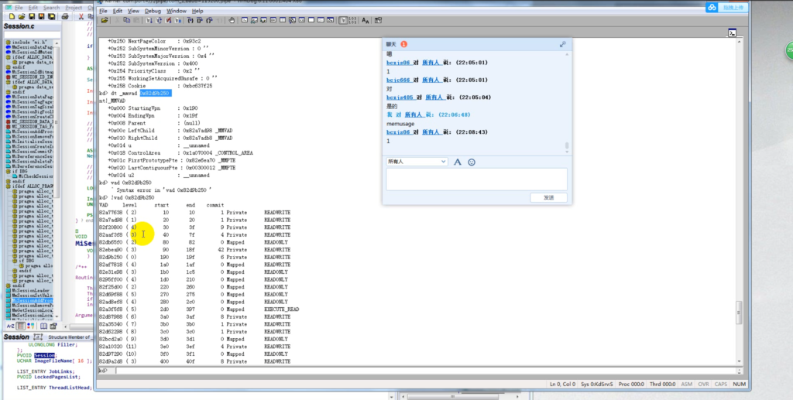Click the Copy icon in WinDbg toolbar

[x=126, y=20]
